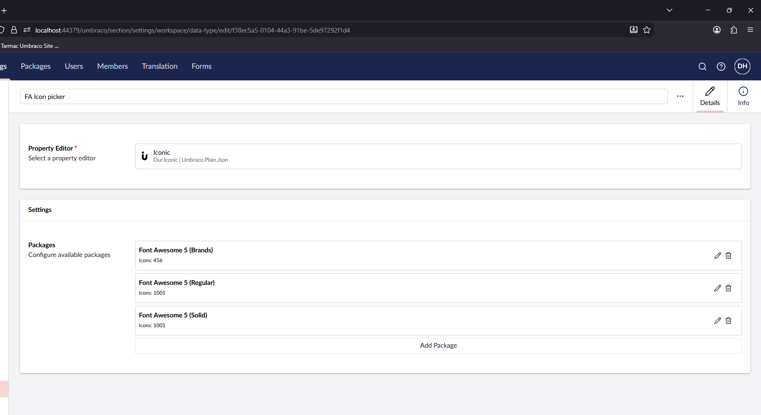Click the FA Icon picker name field
Image resolution: width=761 pixels, height=415 pixels.
pyautogui.click(x=343, y=97)
